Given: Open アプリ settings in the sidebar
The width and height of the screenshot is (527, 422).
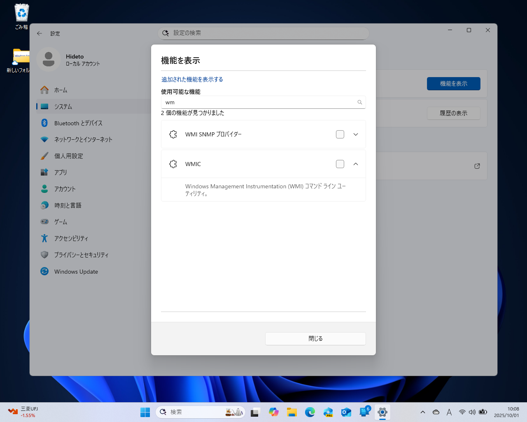Looking at the screenshot, I should pyautogui.click(x=93, y=172).
